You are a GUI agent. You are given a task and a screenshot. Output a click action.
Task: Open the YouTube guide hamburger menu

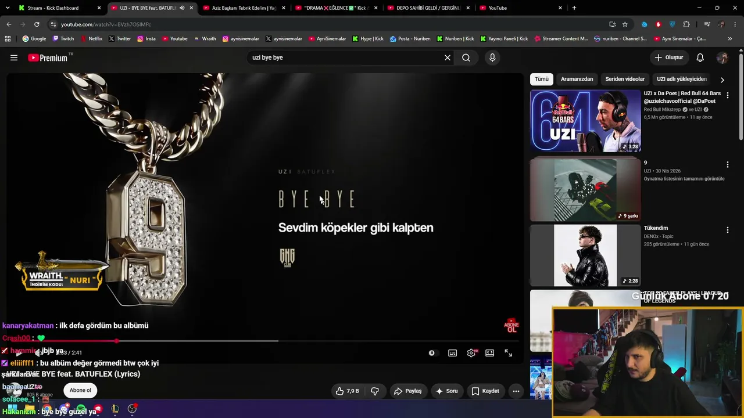point(14,57)
